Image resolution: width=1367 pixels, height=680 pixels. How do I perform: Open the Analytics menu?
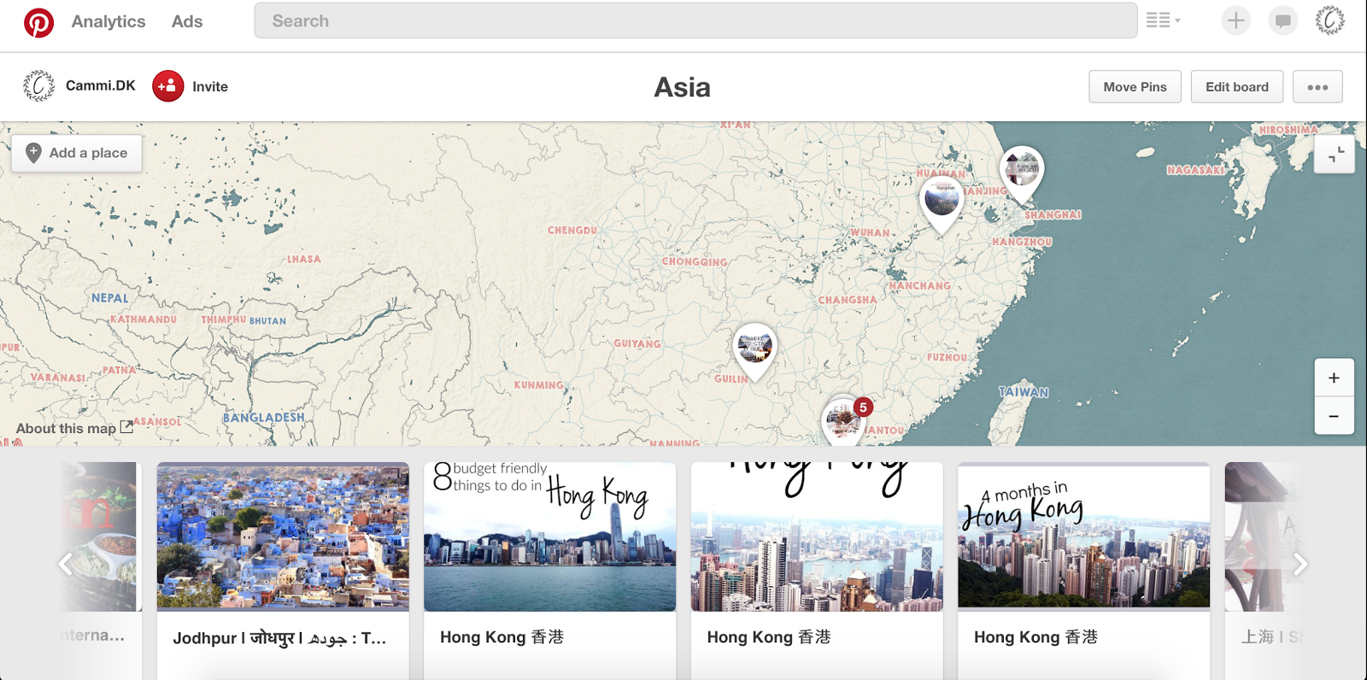point(109,21)
